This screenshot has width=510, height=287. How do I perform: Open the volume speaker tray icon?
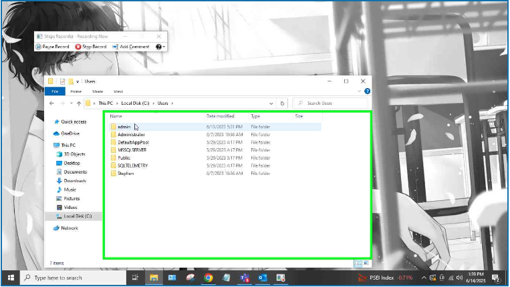(x=460, y=278)
